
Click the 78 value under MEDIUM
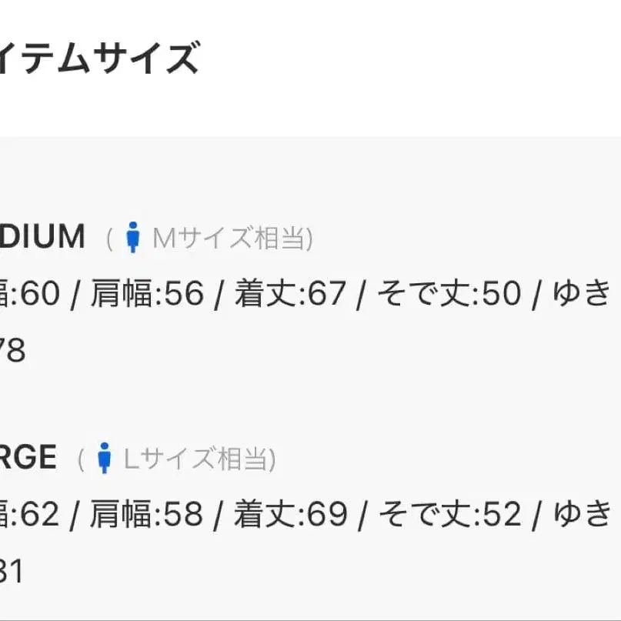[x=12, y=350]
